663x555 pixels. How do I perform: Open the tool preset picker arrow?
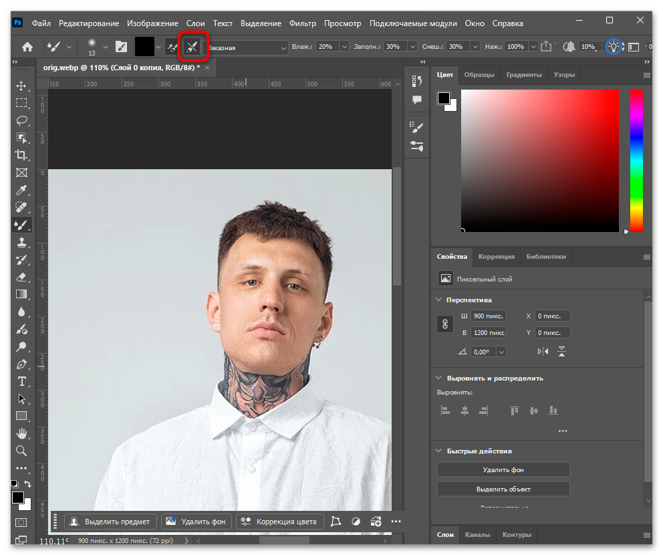(x=69, y=47)
